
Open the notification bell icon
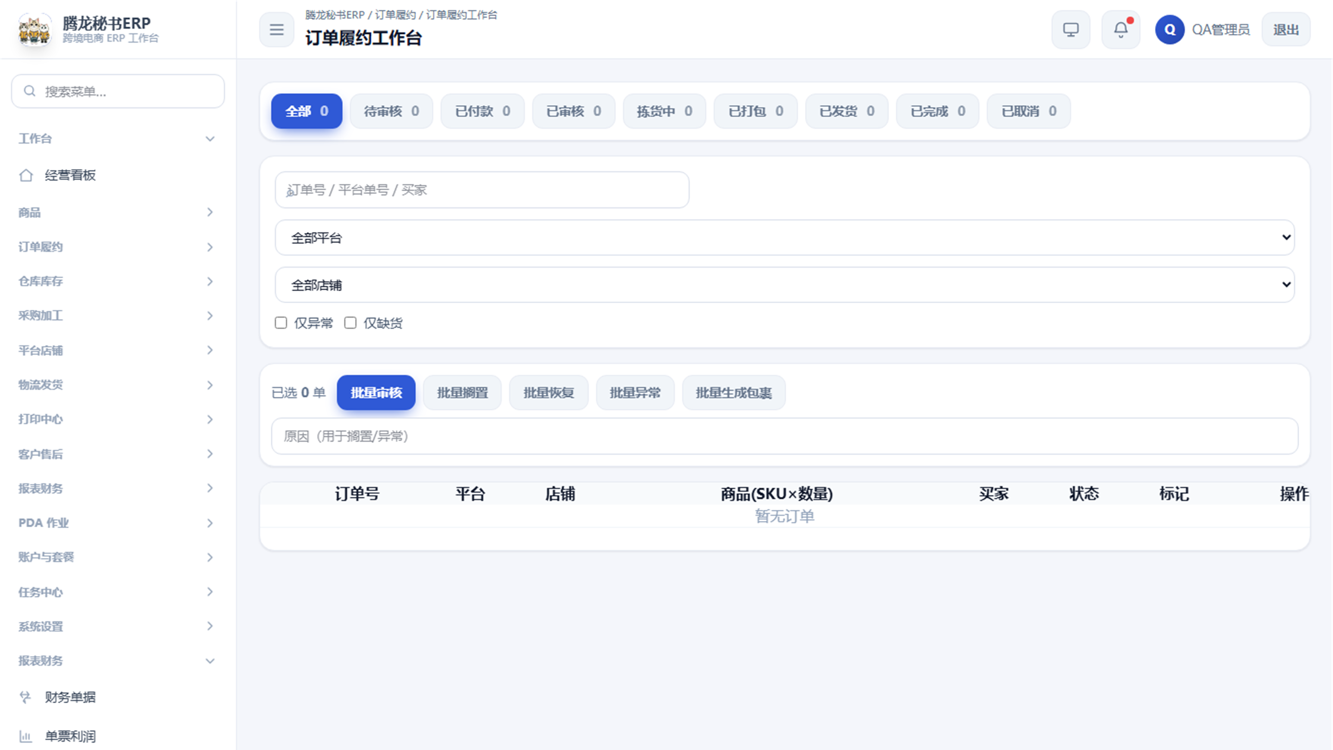[x=1121, y=30]
